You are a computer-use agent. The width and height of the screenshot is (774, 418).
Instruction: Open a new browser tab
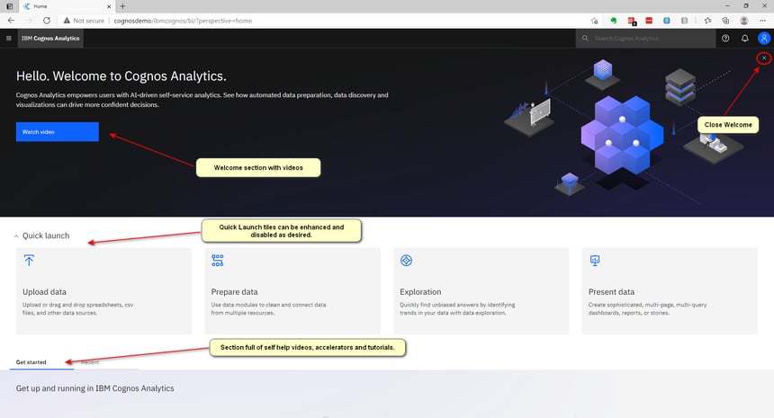122,6
